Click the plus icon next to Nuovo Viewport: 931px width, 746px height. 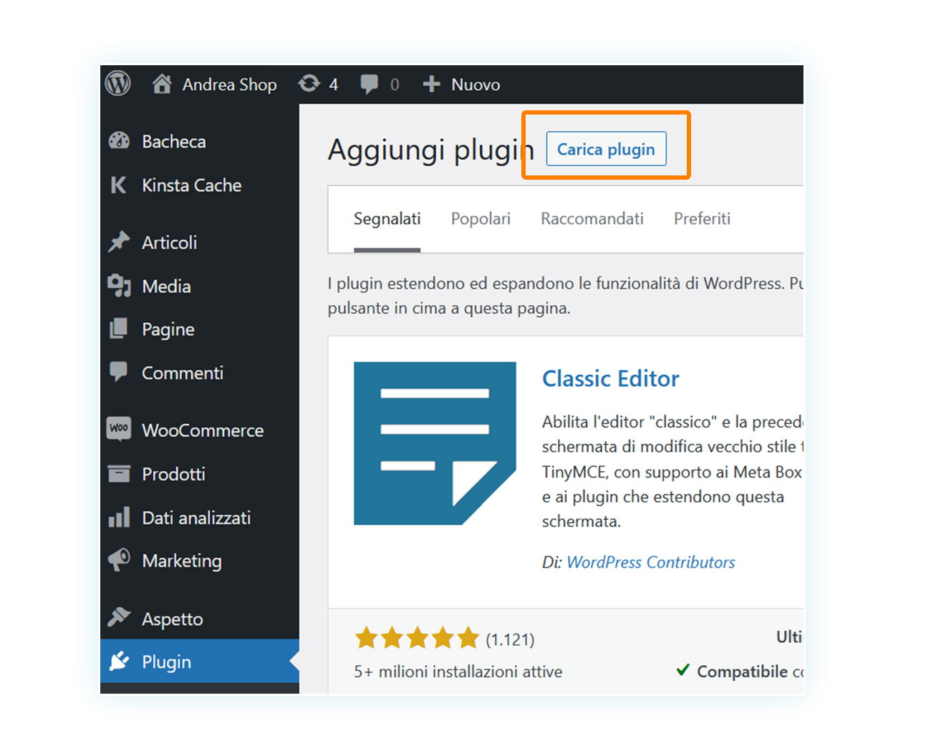click(431, 84)
